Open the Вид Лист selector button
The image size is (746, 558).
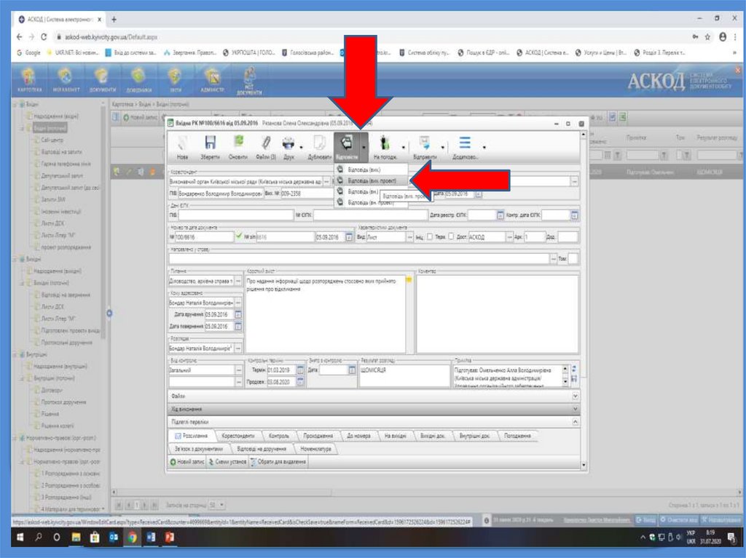pos(410,236)
